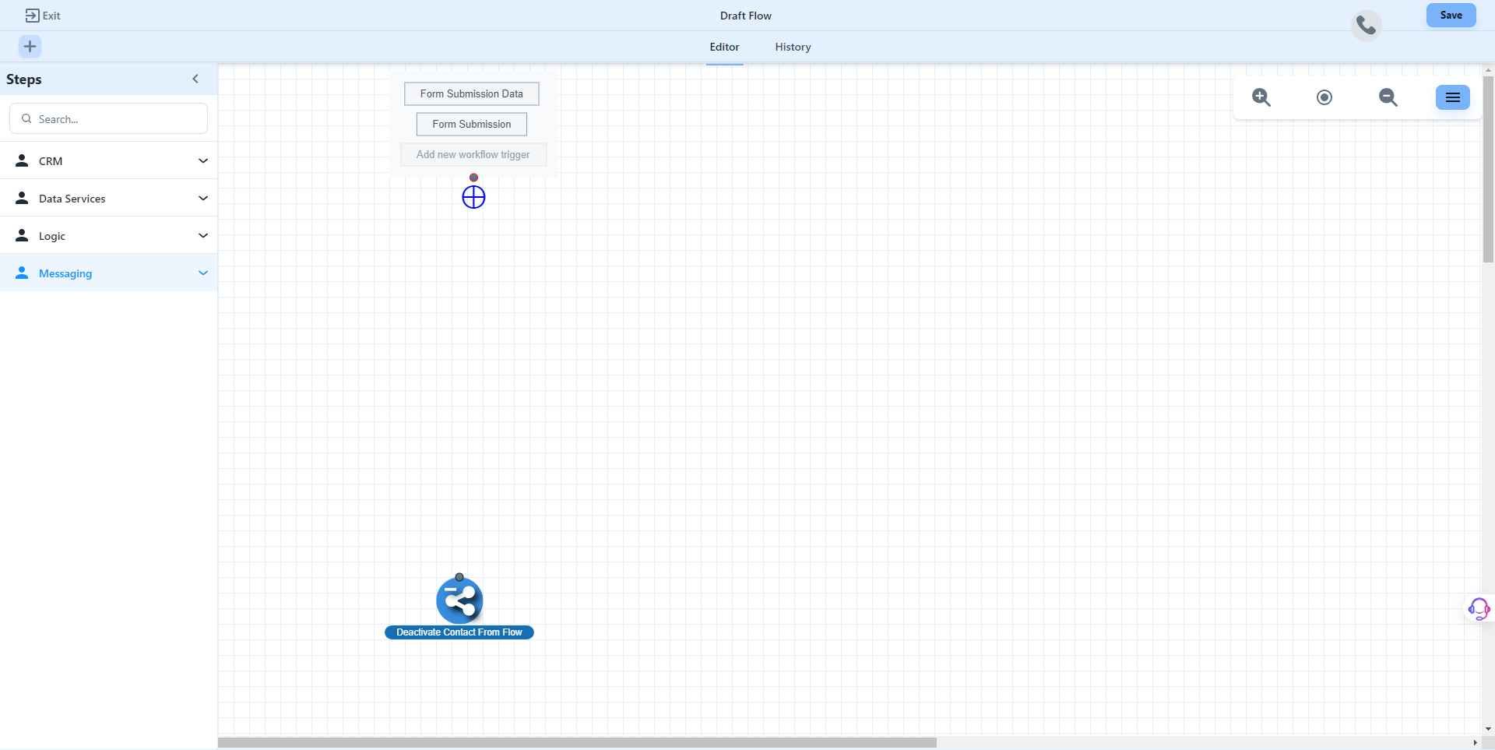Expand the Messaging category chevron
The image size is (1495, 750).
coord(203,273)
